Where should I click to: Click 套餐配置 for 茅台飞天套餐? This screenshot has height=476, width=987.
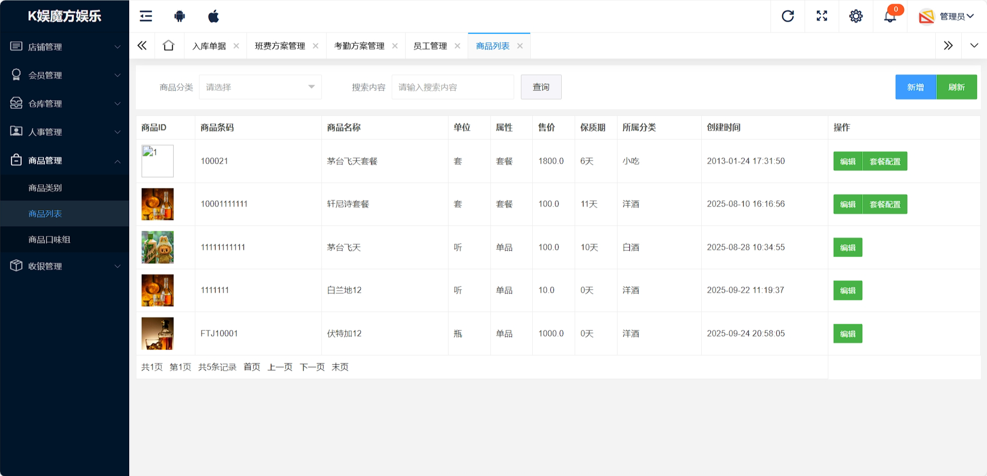[x=885, y=162]
